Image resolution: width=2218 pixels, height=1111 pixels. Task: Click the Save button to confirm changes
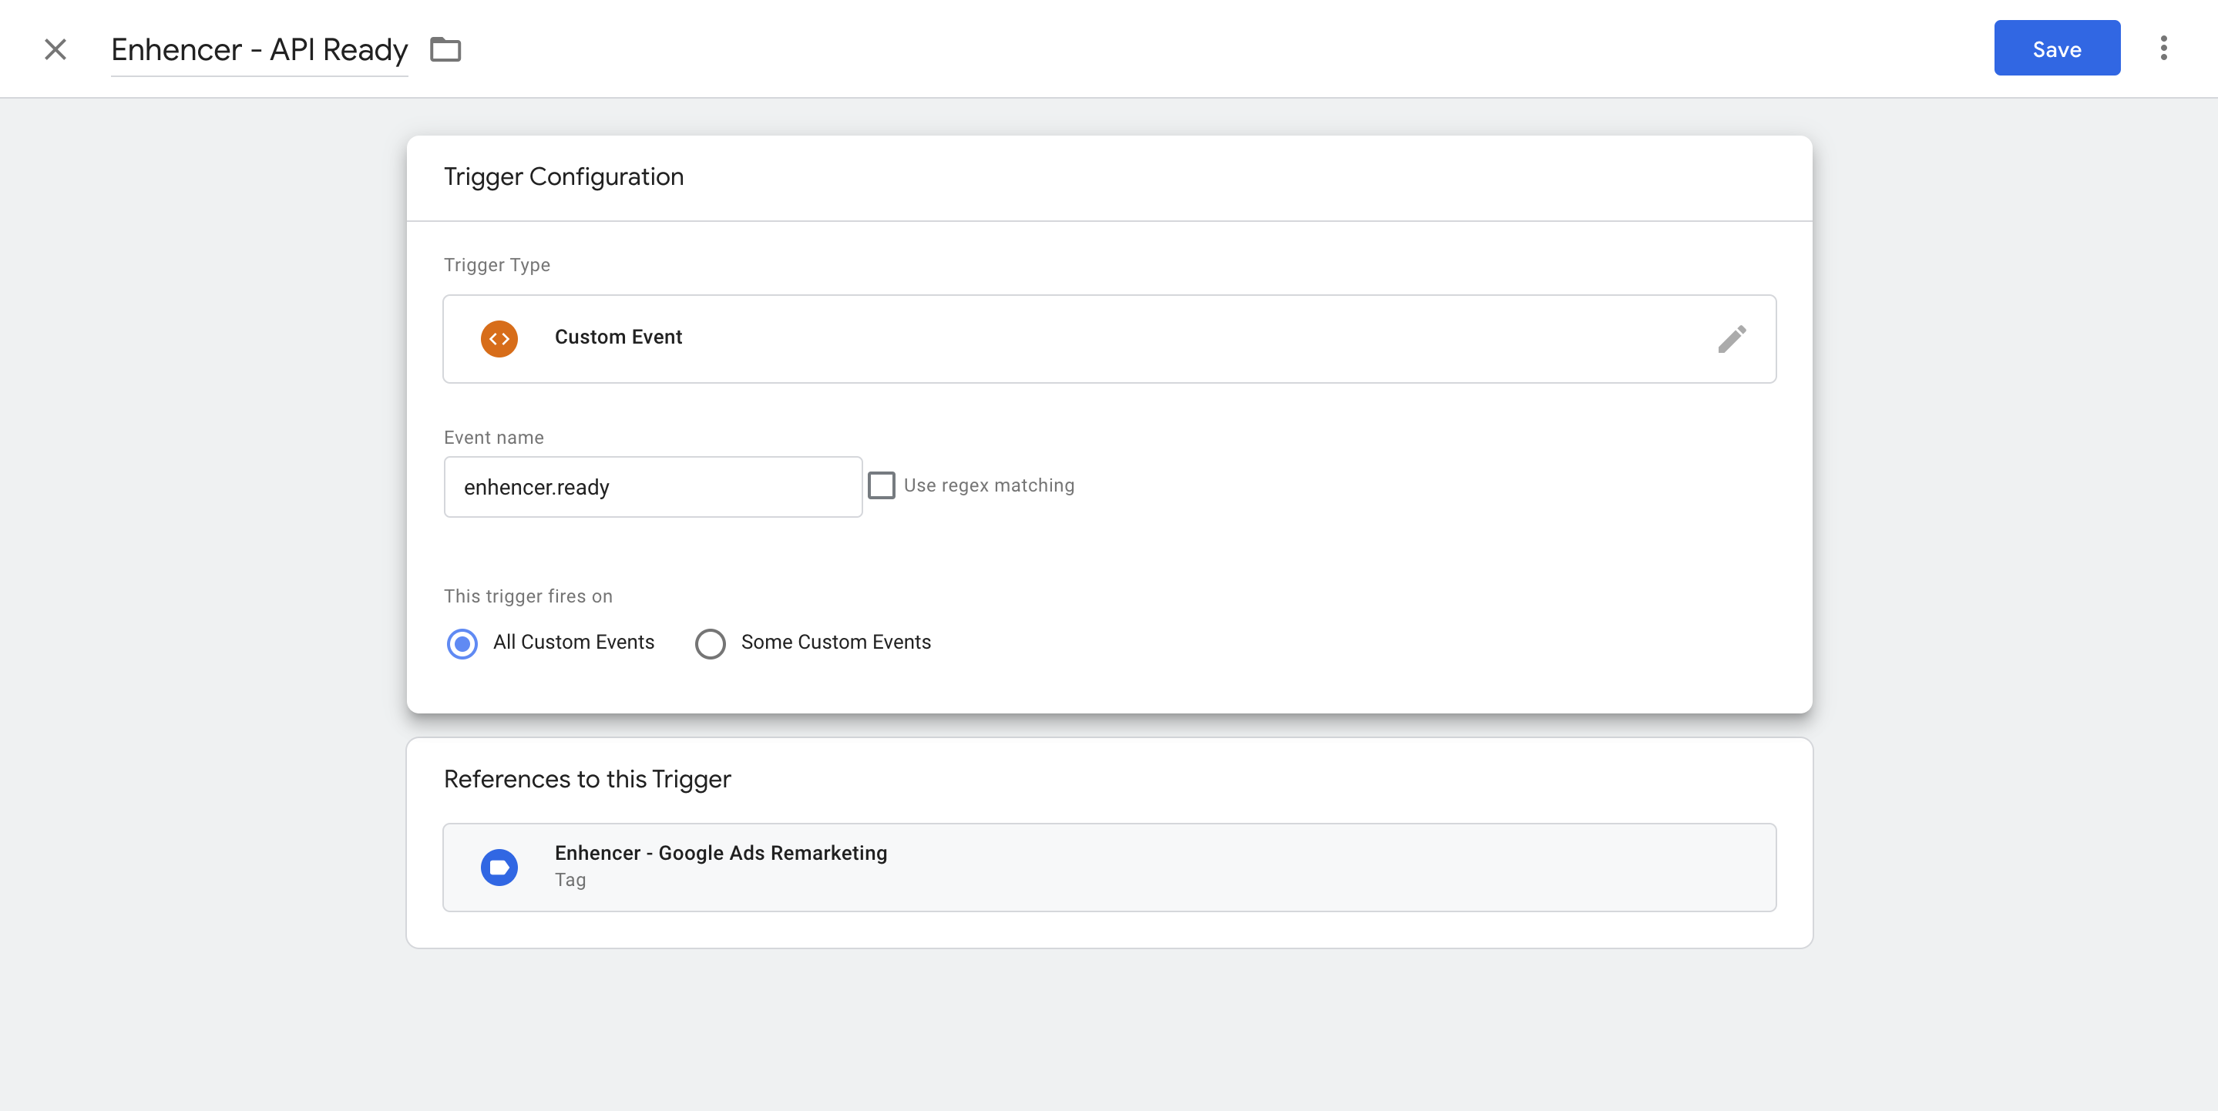(2056, 47)
